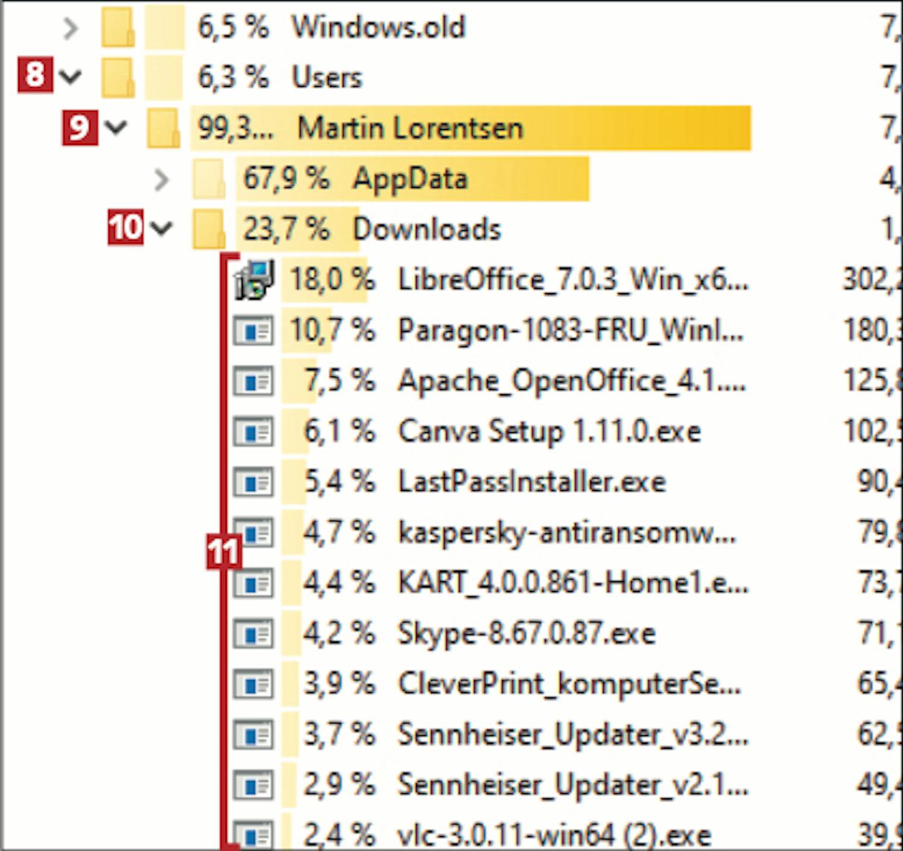903x851 pixels.
Task: Click the Canva Setup file icon
Action: pos(253,432)
